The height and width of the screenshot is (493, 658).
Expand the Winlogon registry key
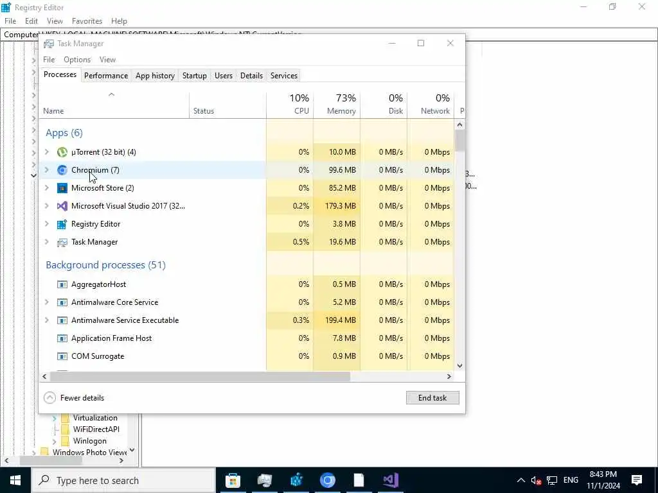coord(54,442)
